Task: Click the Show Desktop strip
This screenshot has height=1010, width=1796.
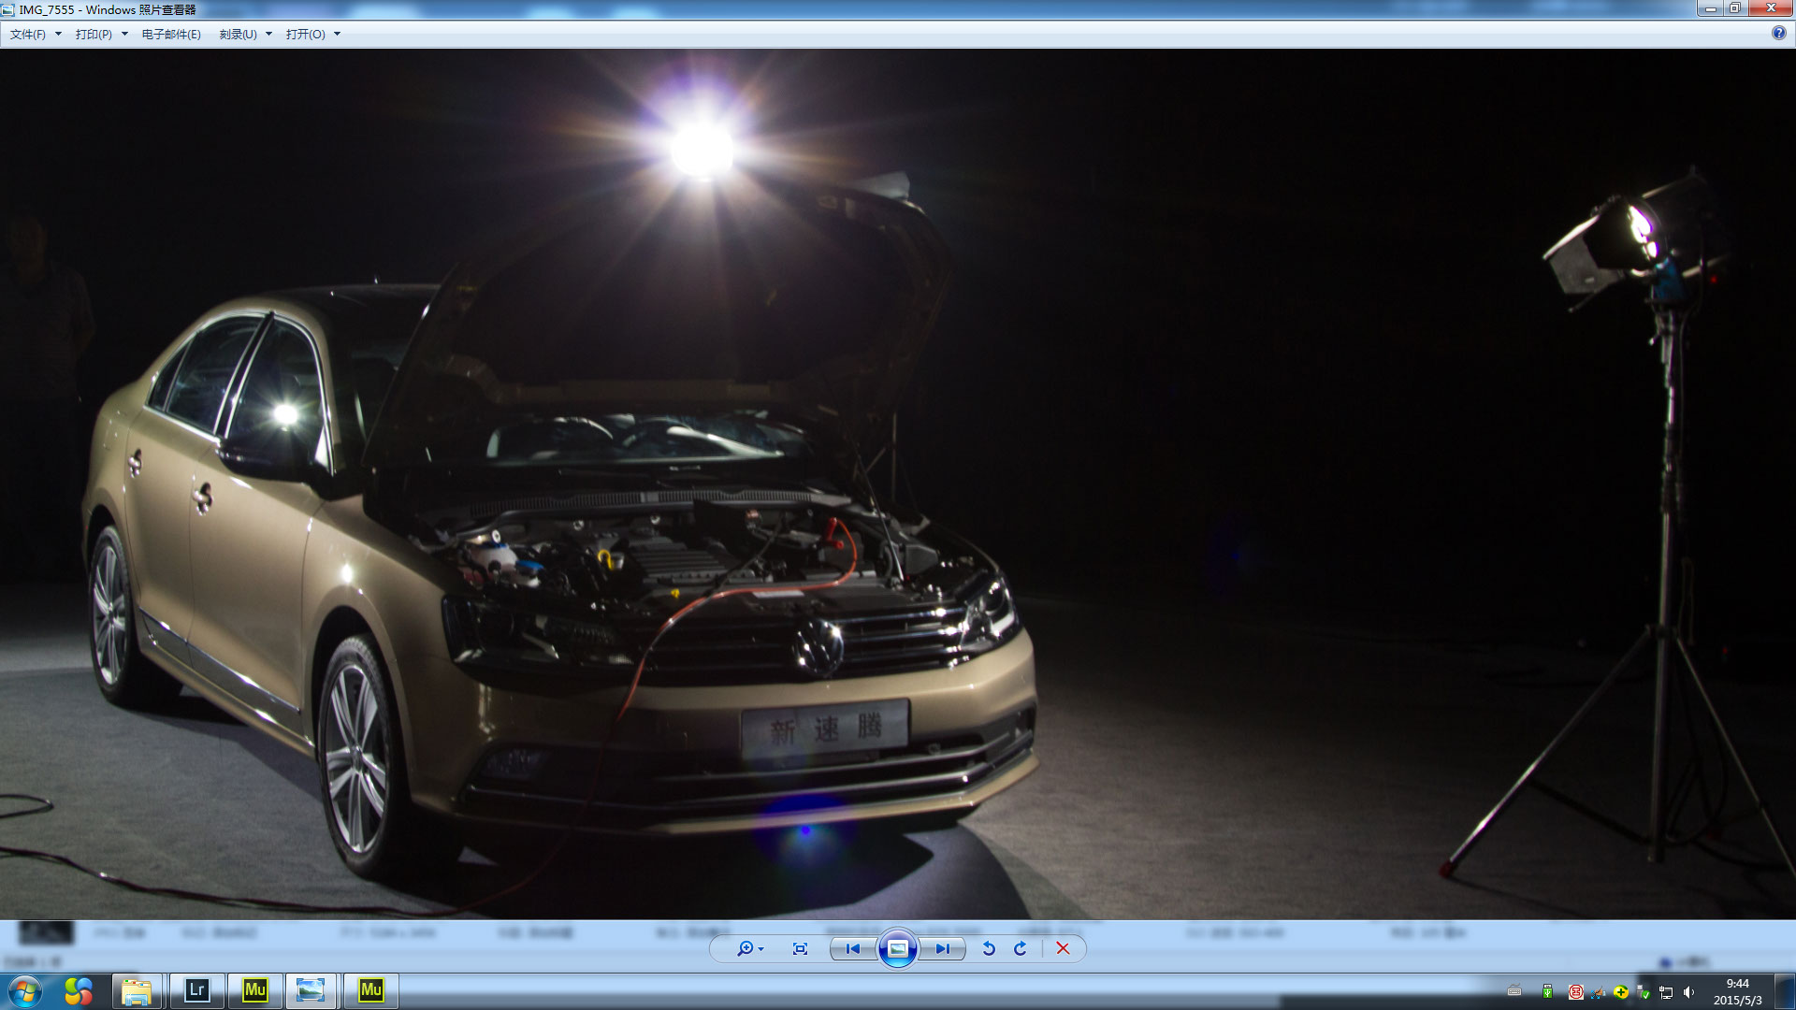Action: 1785,990
